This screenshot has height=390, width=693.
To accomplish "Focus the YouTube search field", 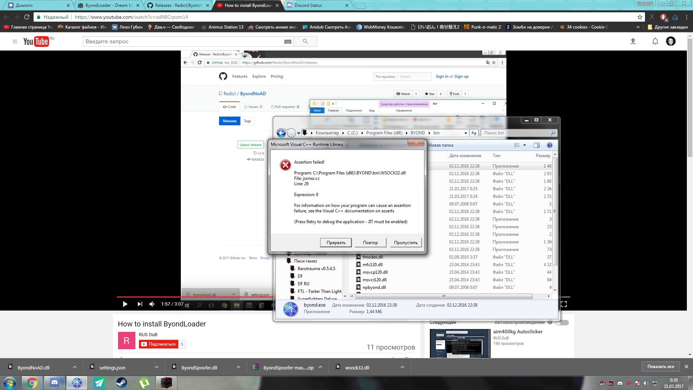I will coord(184,42).
